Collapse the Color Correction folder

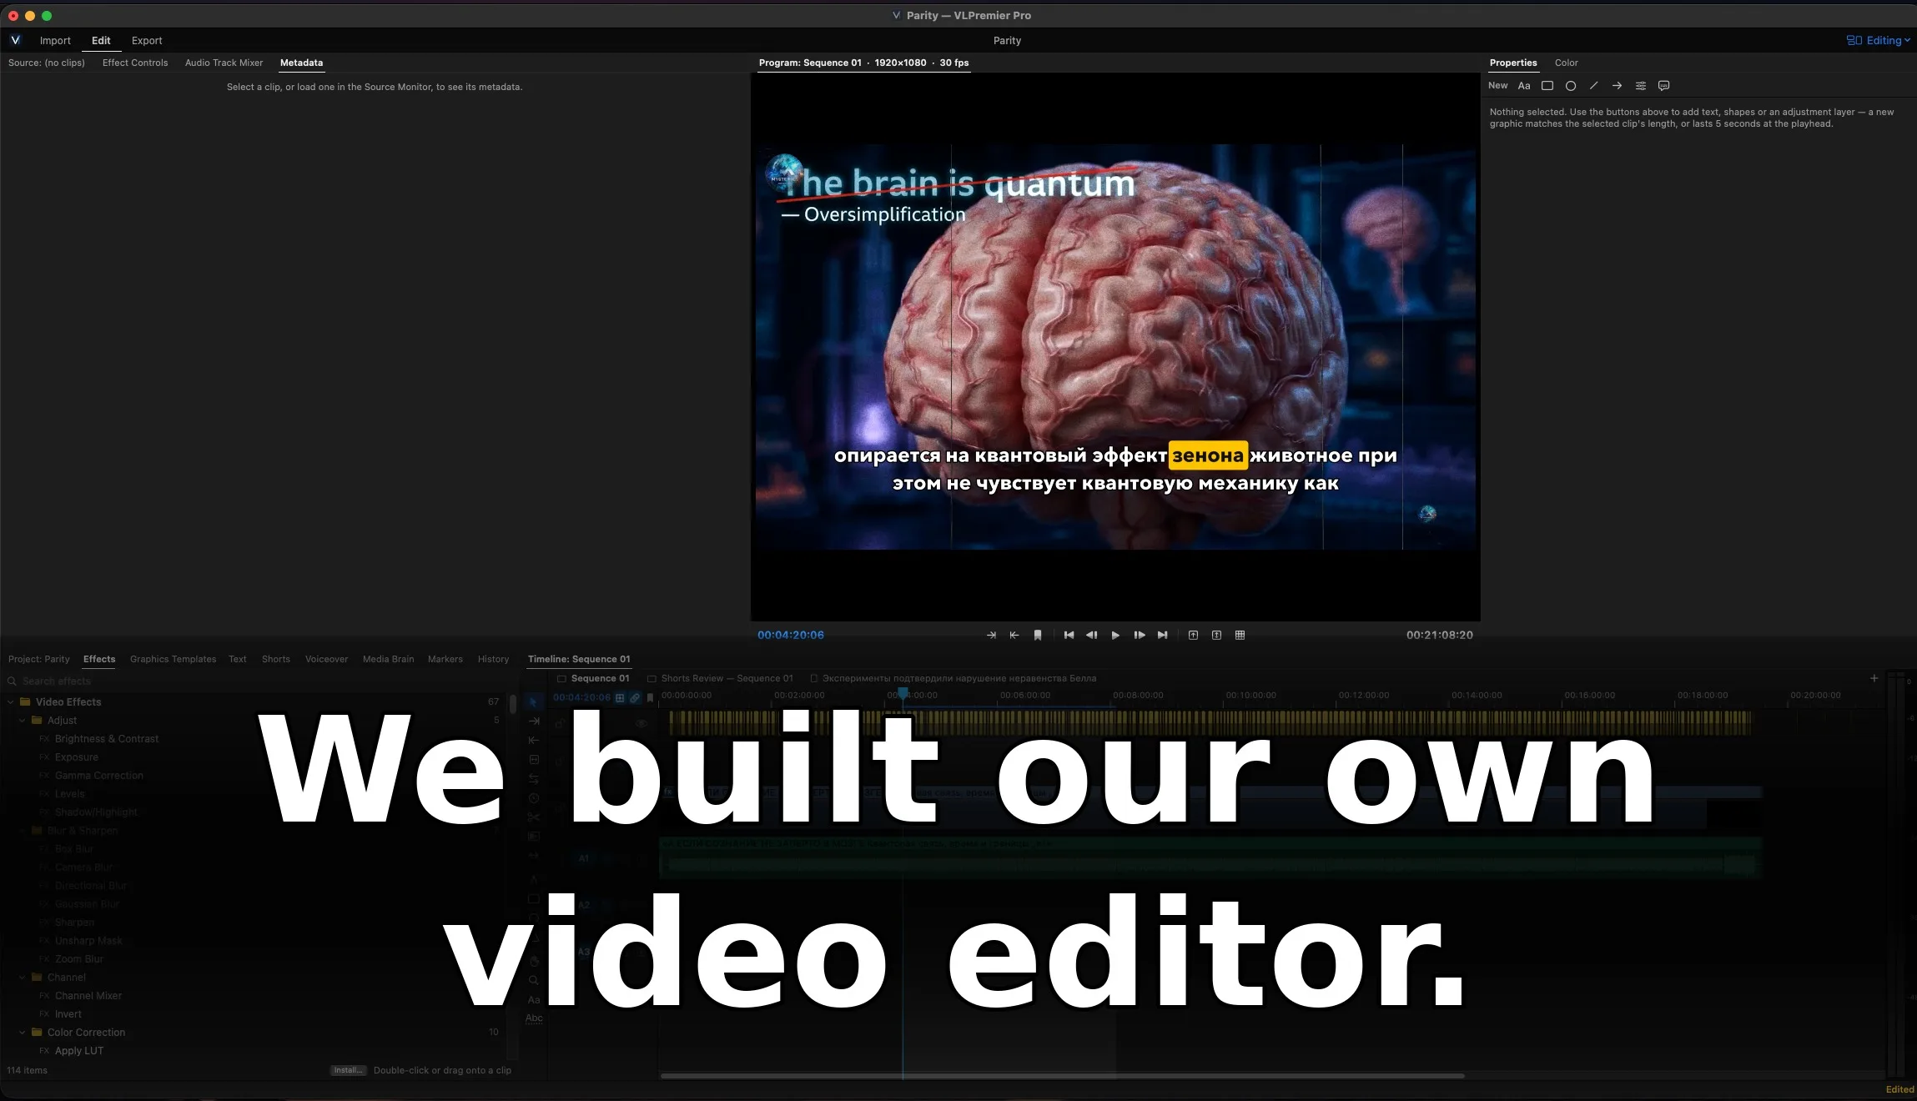pos(23,1033)
